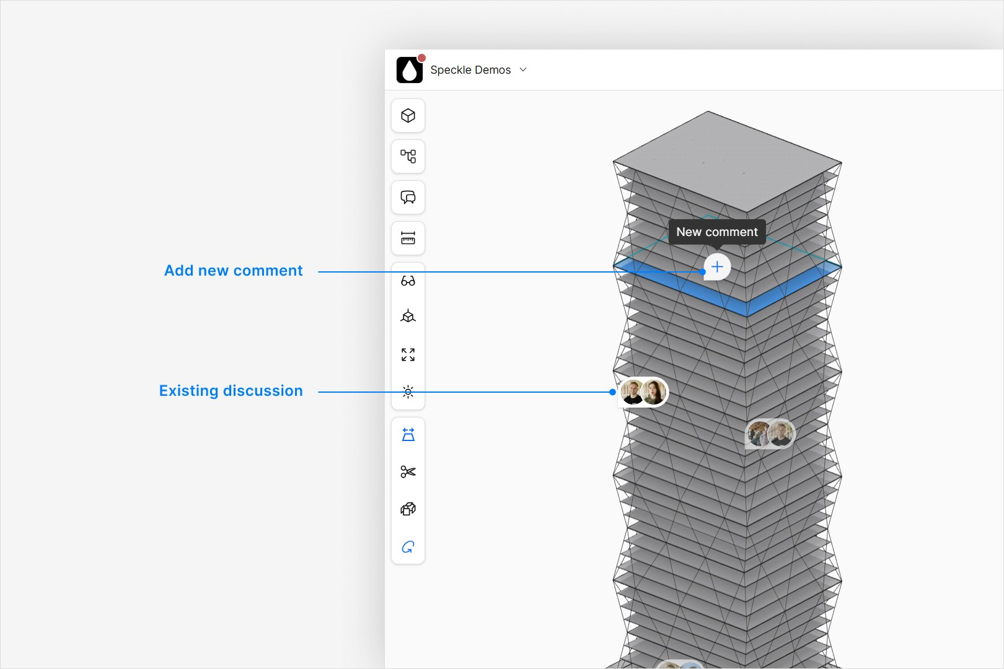This screenshot has width=1004, height=669.
Task: Open the explode model cubes tool
Action: [408, 509]
